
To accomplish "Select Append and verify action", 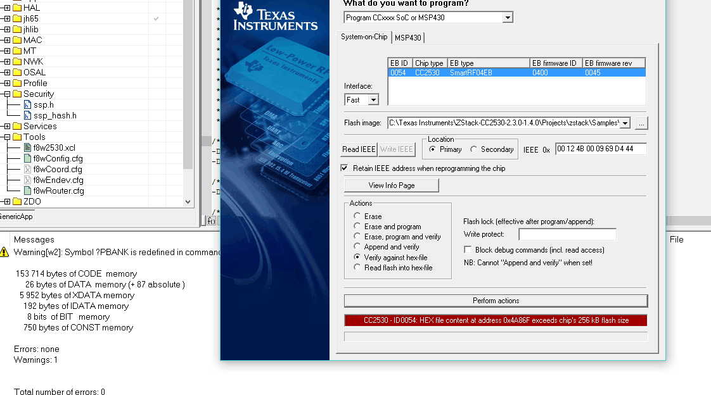I will tap(357, 246).
